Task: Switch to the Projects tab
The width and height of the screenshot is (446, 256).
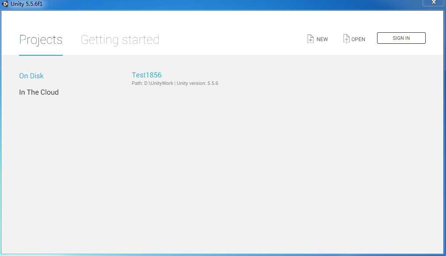Action: (41, 39)
